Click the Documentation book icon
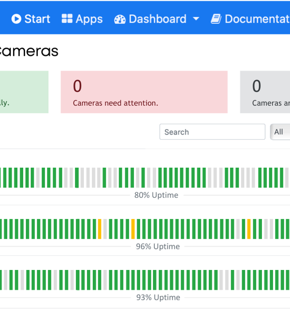 point(216,19)
